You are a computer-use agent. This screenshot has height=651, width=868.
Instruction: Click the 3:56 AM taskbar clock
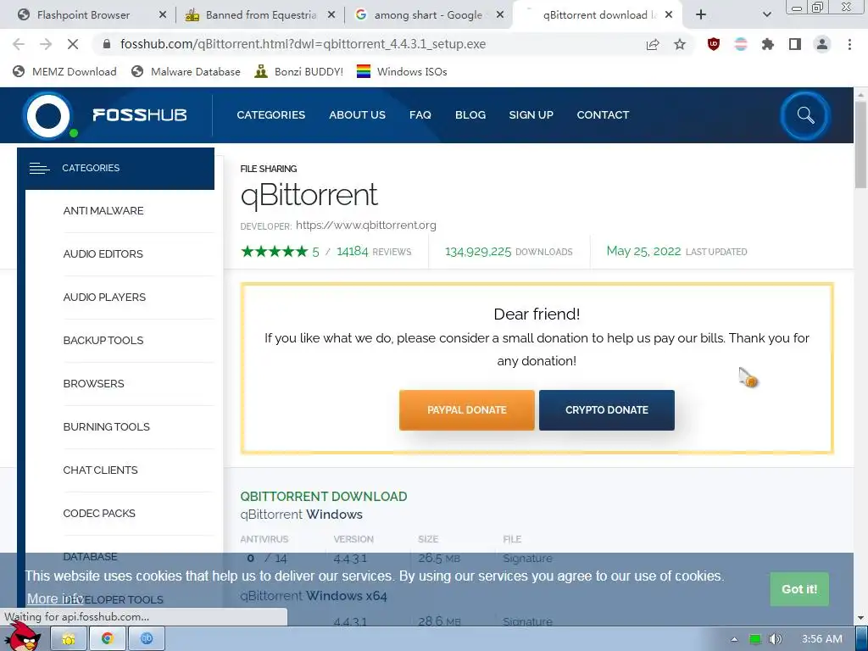822,639
